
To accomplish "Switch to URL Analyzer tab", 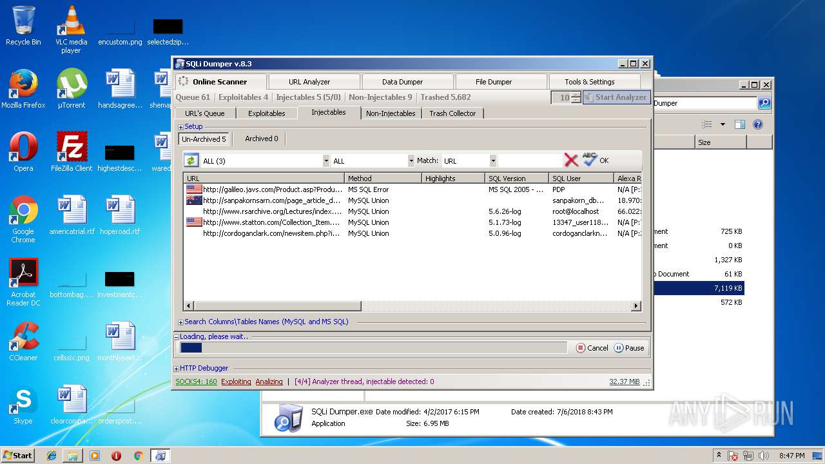I will coord(309,82).
